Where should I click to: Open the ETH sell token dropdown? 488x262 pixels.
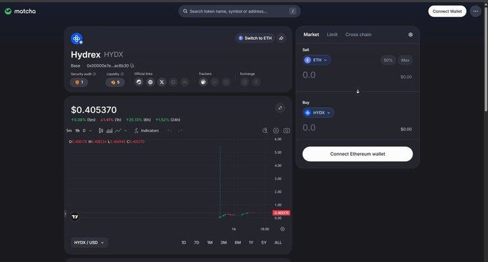[x=317, y=60]
